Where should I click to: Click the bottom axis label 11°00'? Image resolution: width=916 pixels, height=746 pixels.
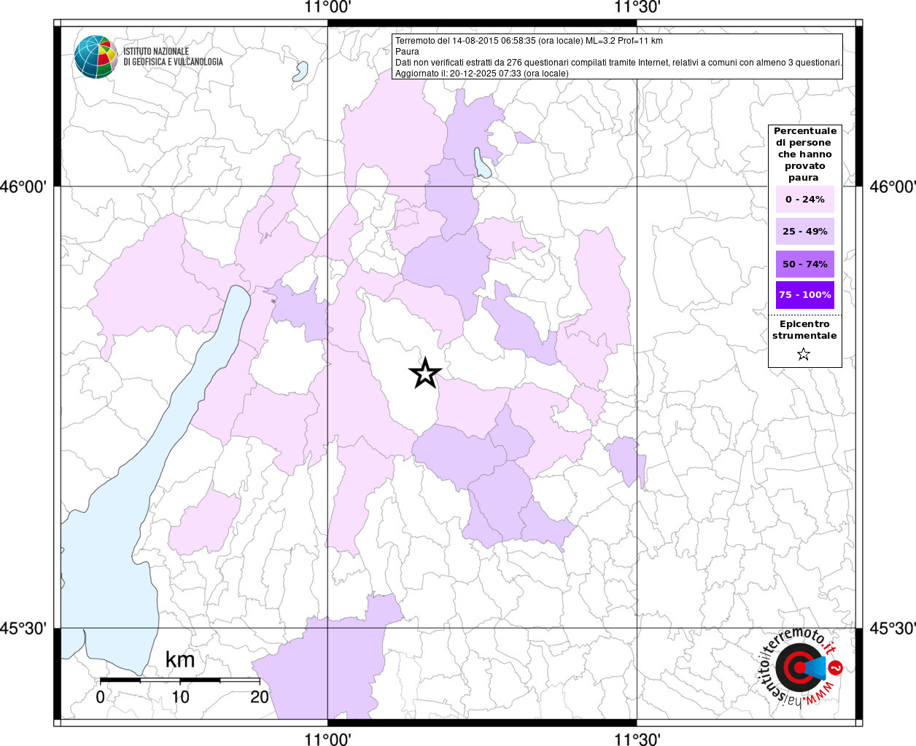pos(328,739)
